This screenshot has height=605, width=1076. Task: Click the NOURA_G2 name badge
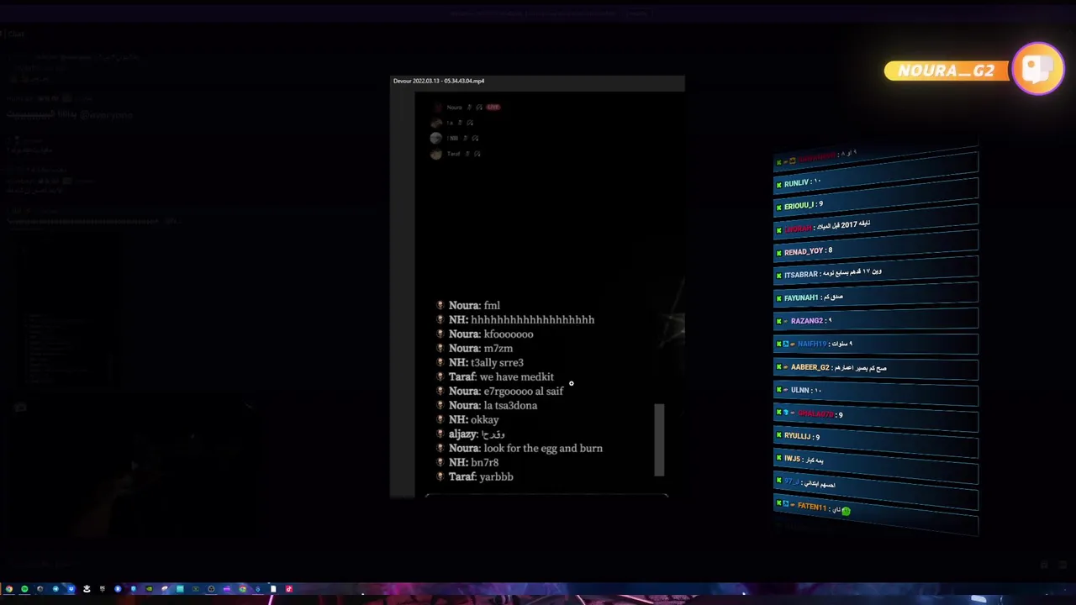tap(947, 71)
